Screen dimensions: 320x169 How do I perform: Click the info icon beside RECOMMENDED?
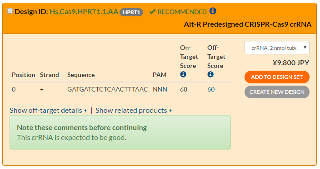pyautogui.click(x=213, y=11)
